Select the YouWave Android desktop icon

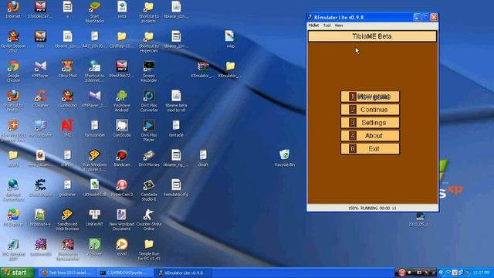point(122,101)
